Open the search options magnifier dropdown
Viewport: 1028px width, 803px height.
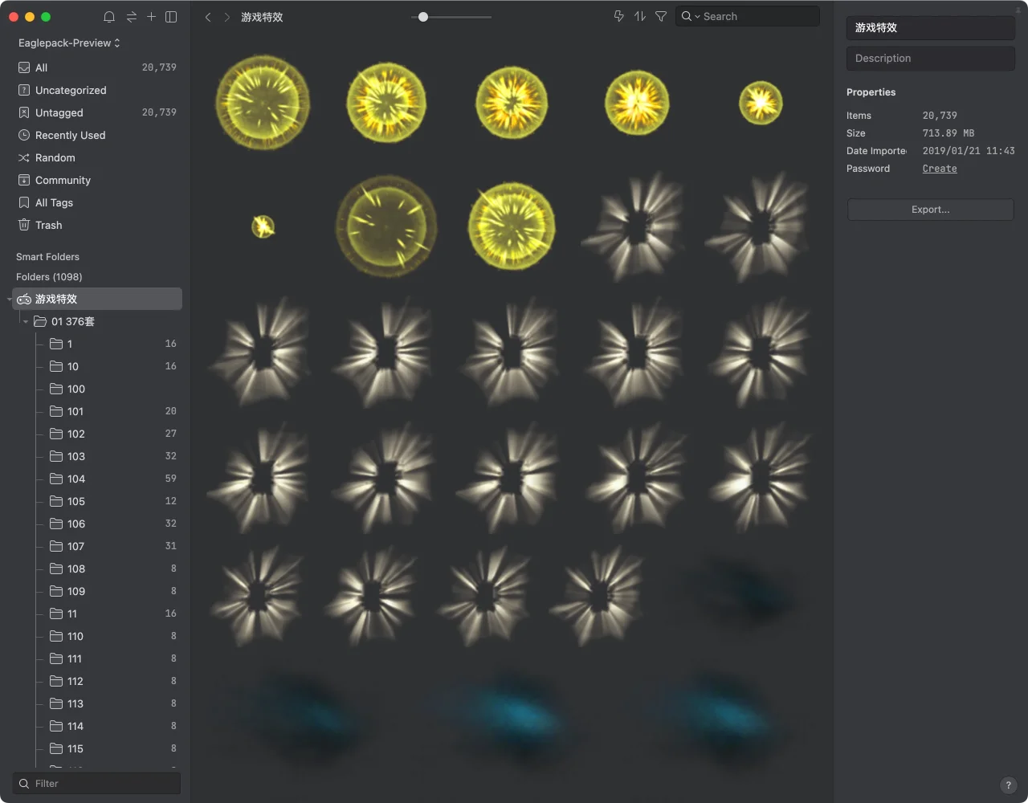pyautogui.click(x=691, y=16)
